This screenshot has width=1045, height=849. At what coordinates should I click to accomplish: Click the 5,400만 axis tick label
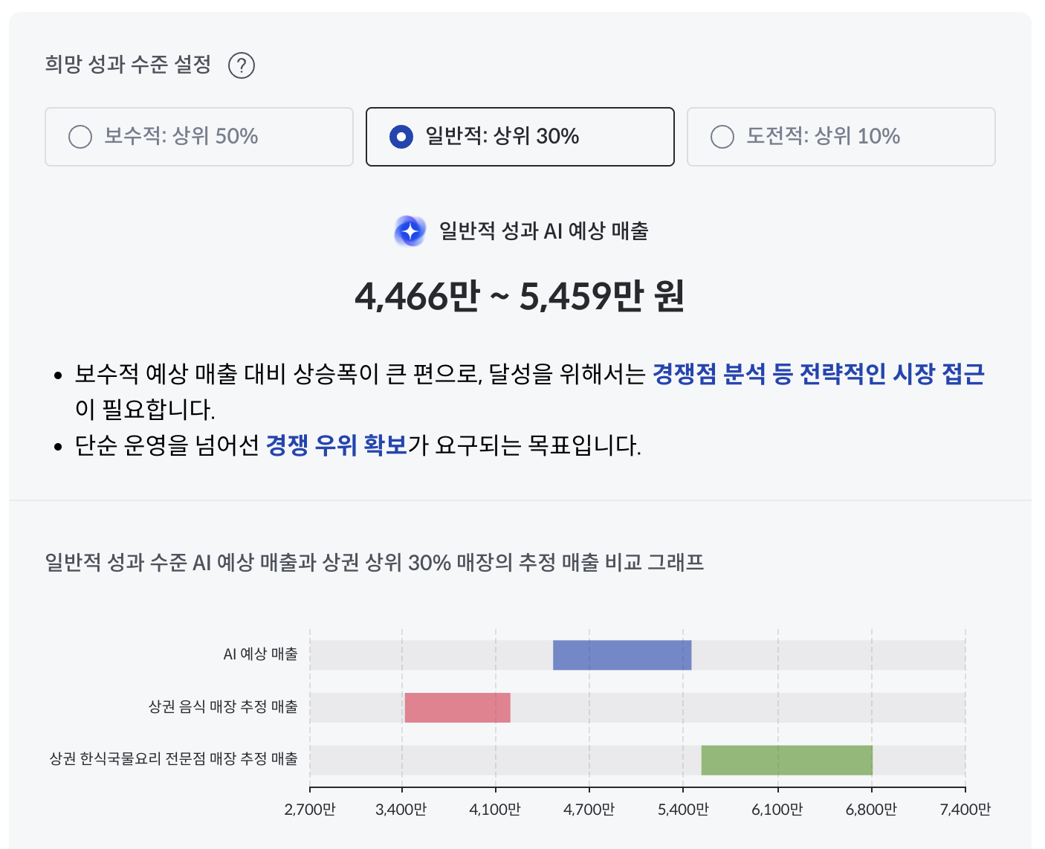point(683,810)
